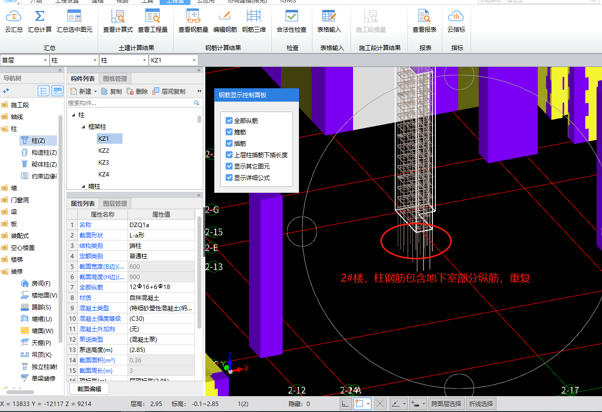Open 表格输入 table input

[x=329, y=22]
